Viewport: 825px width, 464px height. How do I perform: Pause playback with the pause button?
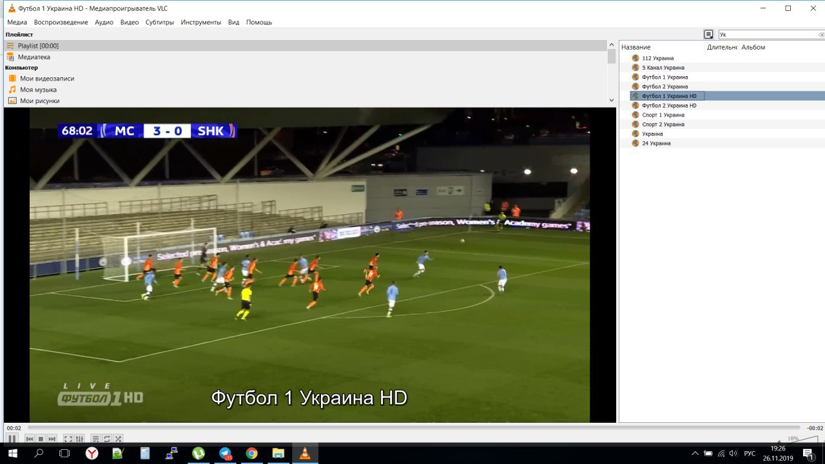[x=12, y=439]
